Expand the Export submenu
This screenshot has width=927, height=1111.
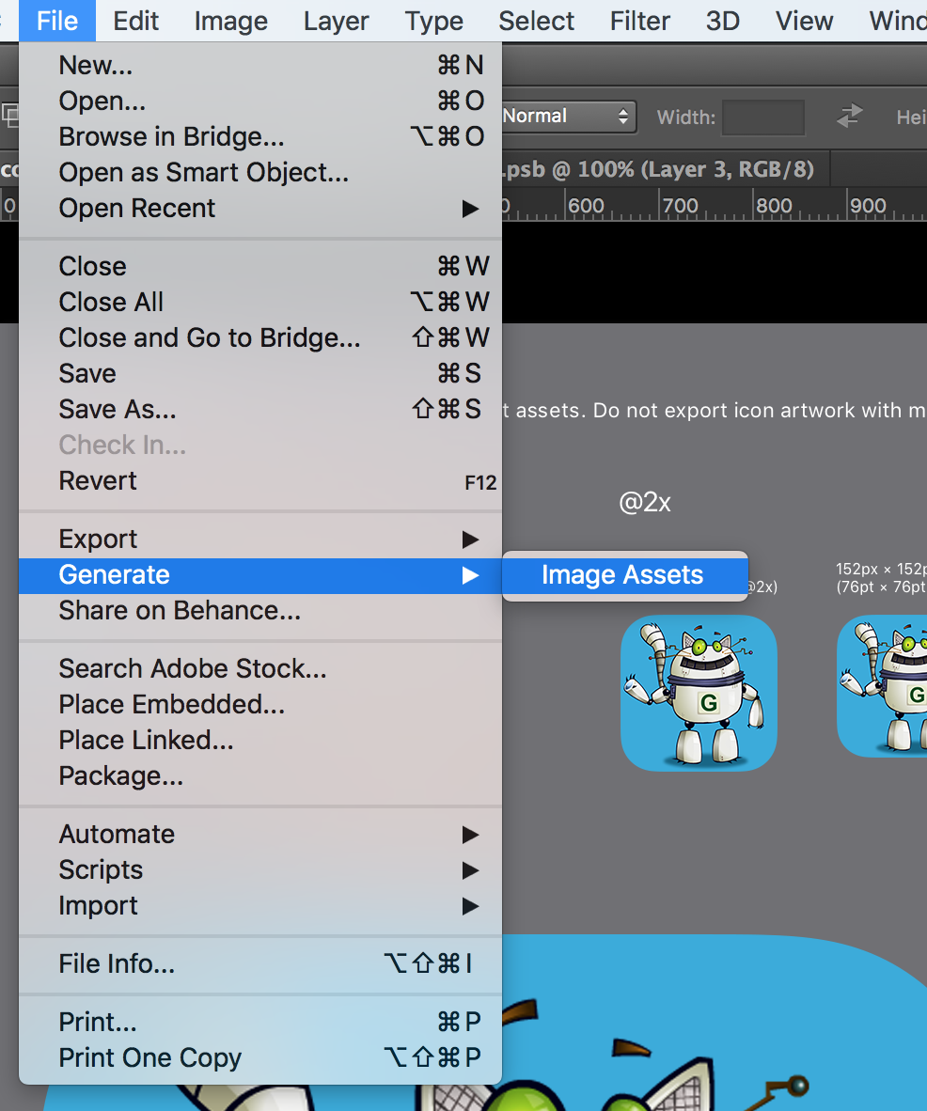260,540
